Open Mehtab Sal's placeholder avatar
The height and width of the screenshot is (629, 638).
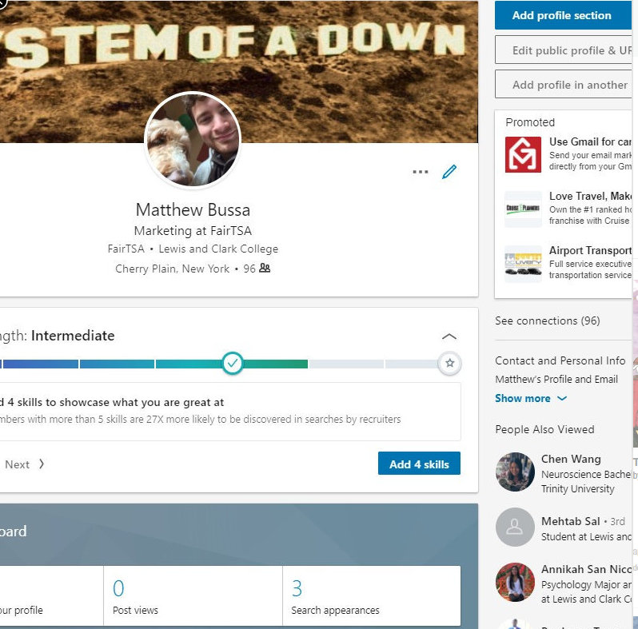[x=515, y=527]
